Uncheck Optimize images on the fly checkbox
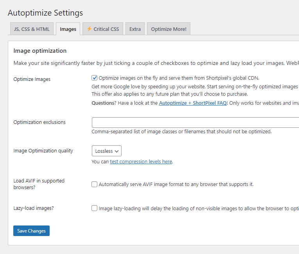Viewport: 299px width, 254px height. [x=95, y=78]
